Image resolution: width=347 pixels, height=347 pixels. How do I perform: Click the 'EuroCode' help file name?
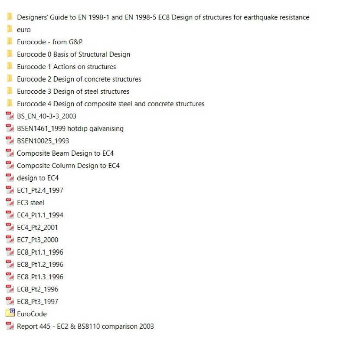(x=32, y=314)
